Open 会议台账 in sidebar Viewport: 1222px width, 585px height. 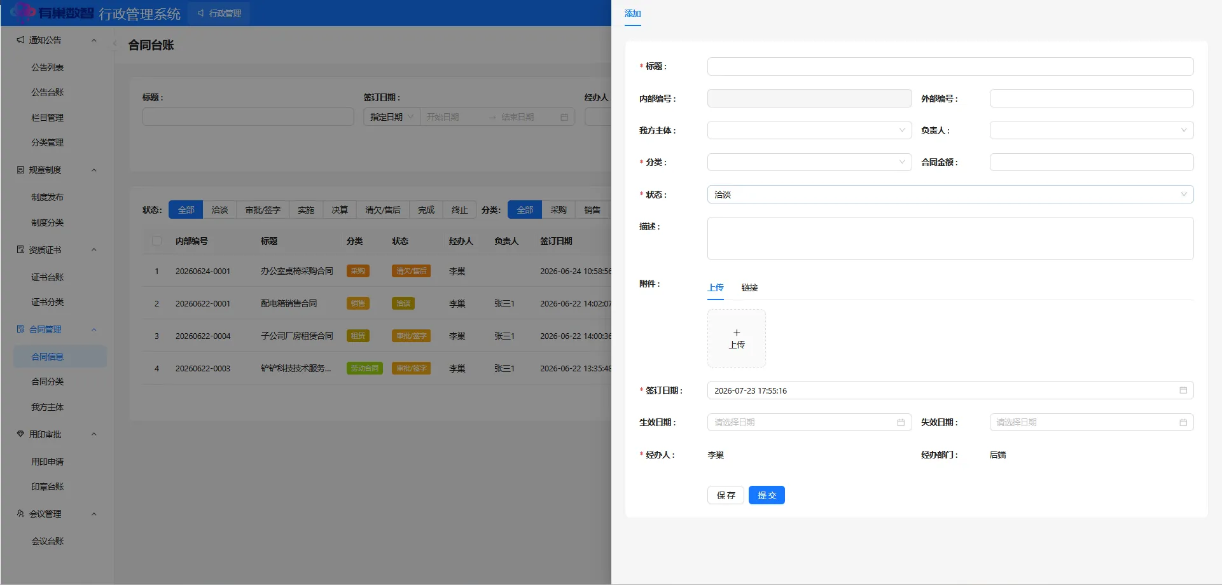pos(48,541)
